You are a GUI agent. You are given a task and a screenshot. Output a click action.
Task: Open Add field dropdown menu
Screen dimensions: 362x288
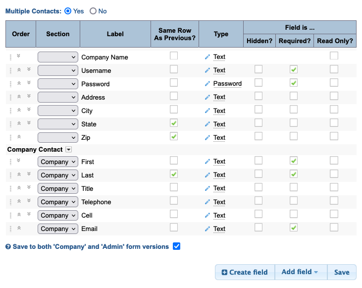(301, 272)
